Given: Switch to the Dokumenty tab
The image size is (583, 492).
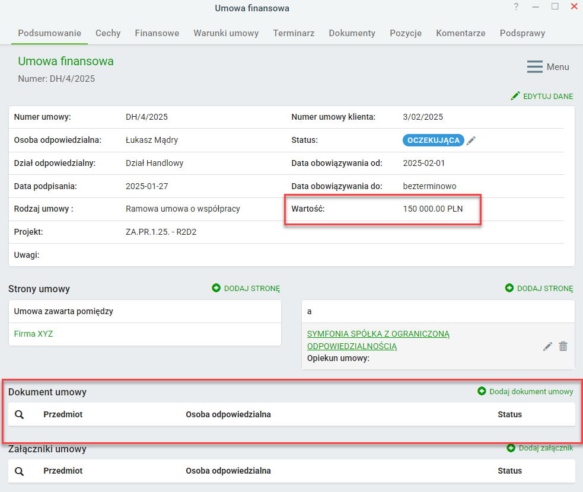Looking at the screenshot, I should tap(352, 33).
